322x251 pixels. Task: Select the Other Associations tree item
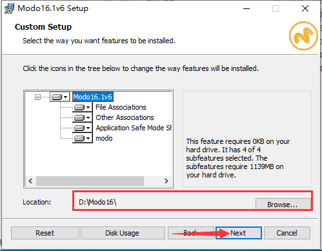tap(125, 117)
